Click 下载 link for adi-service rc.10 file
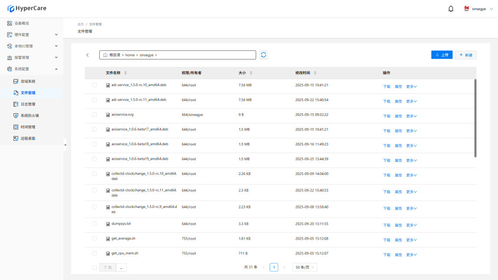The width and height of the screenshot is (498, 280). (x=387, y=87)
